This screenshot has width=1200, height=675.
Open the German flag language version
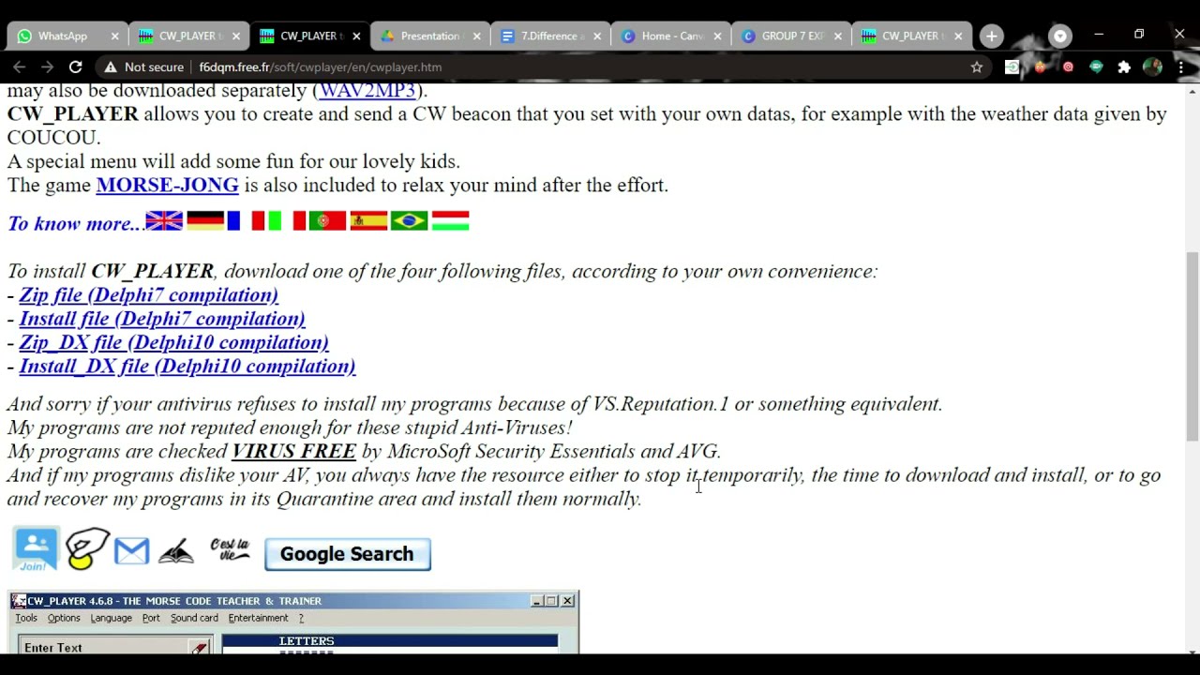click(x=205, y=220)
